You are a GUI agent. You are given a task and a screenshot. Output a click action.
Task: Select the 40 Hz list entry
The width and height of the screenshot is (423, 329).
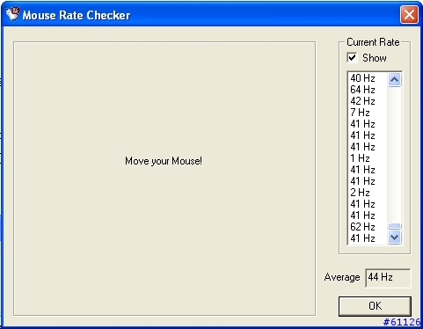coord(368,78)
